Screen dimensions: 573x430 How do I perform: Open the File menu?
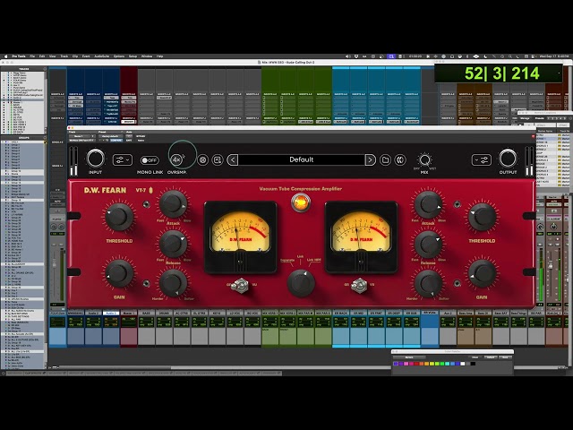click(32, 56)
